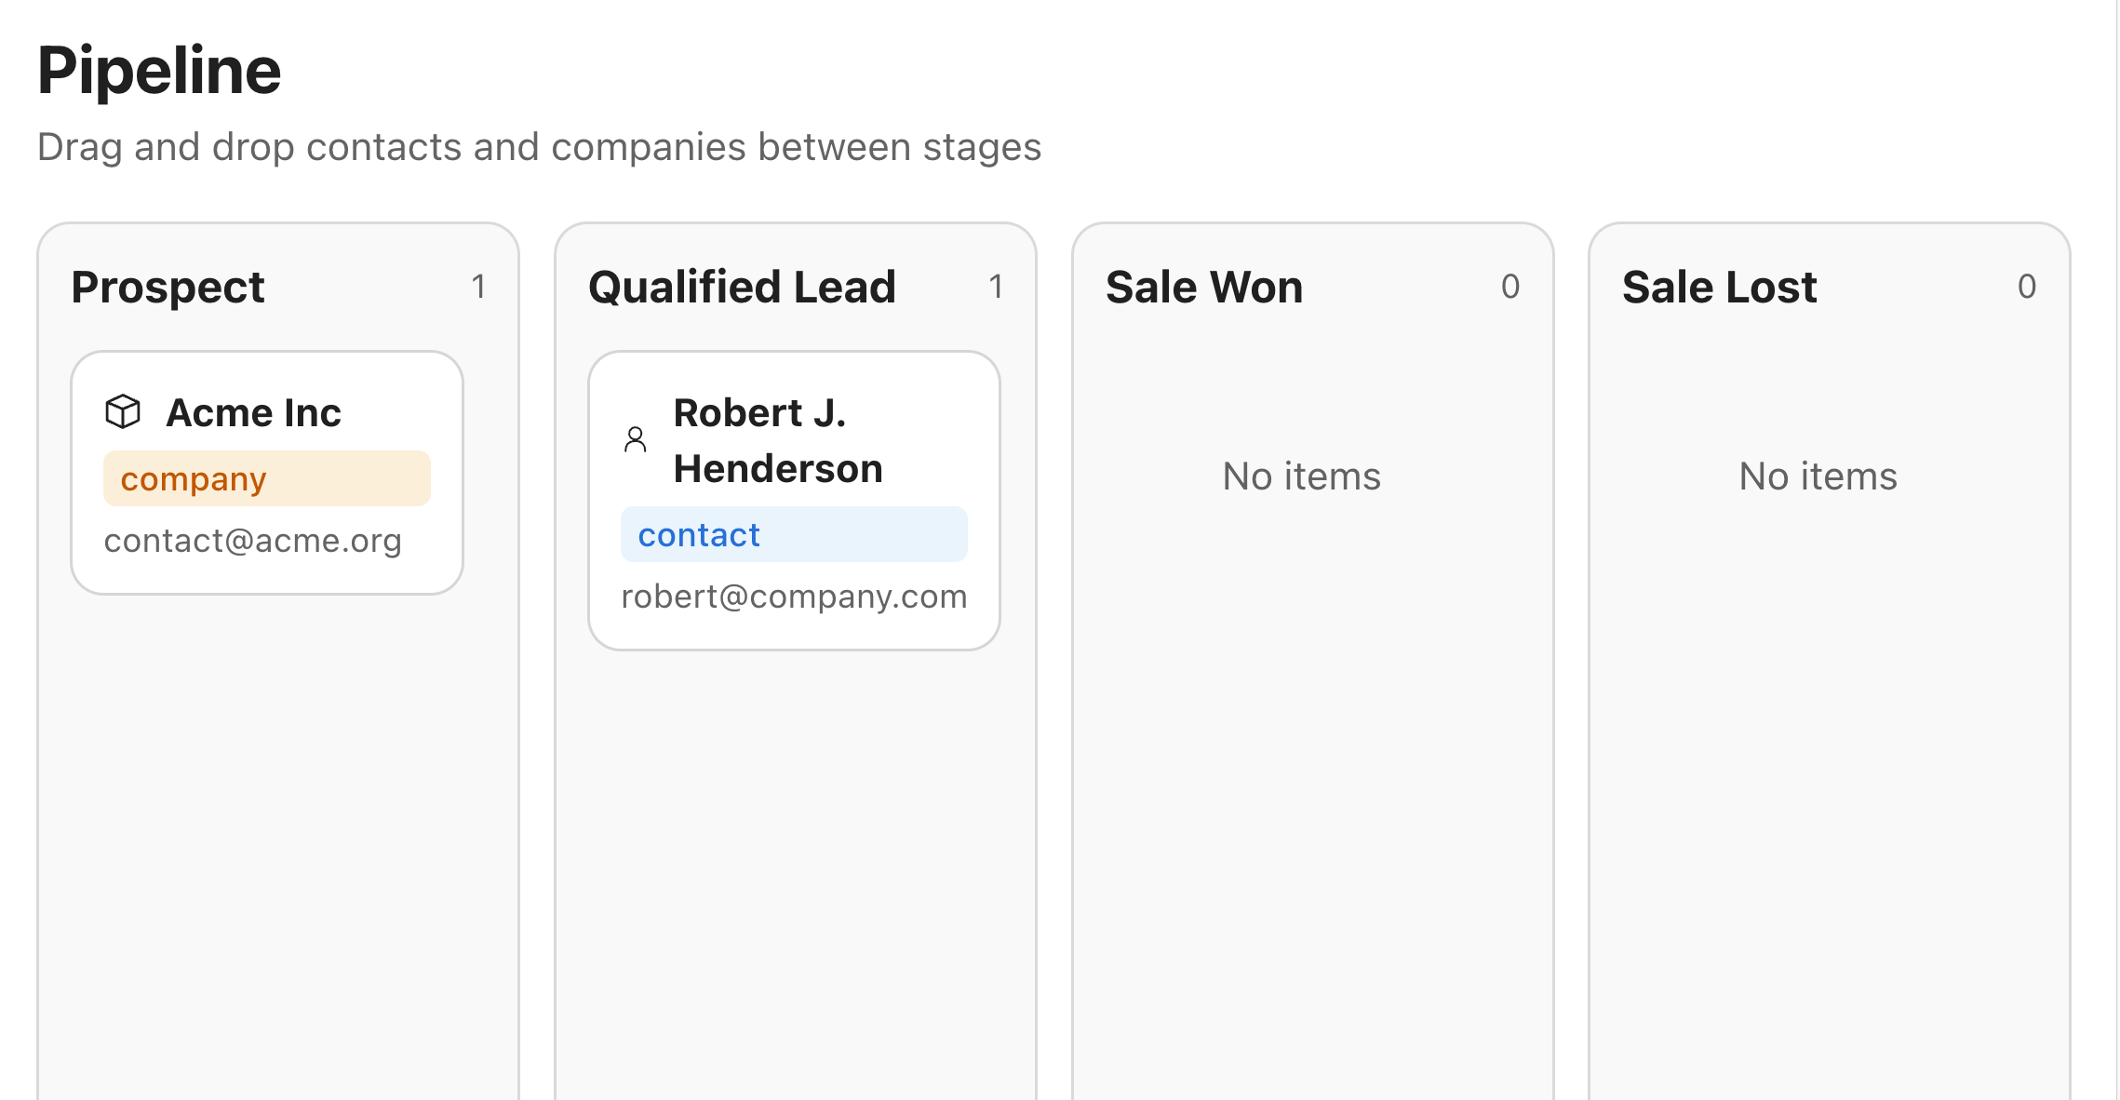Select the blue contact tag badge

click(x=793, y=534)
